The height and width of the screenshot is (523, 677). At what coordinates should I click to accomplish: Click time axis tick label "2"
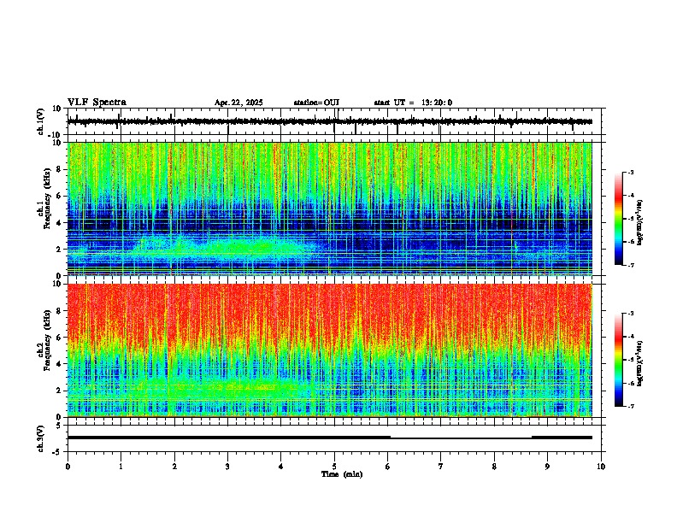coord(174,467)
